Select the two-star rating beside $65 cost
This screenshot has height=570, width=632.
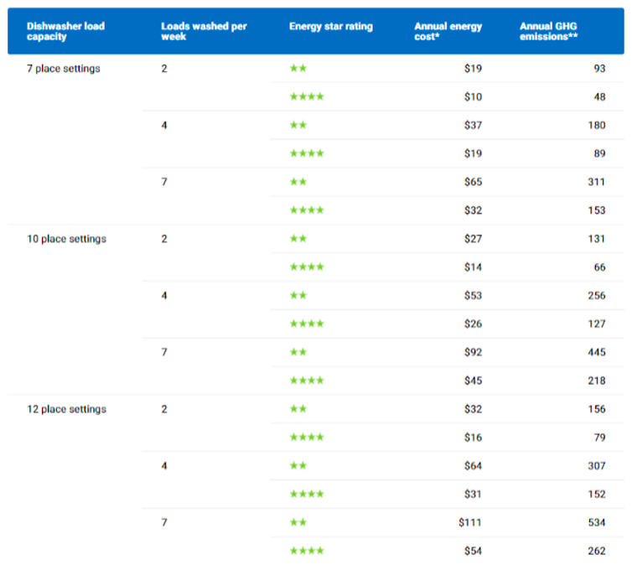pyautogui.click(x=298, y=181)
